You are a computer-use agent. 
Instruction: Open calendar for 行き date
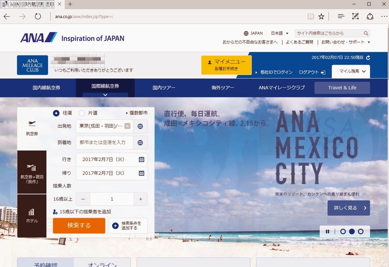[x=141, y=159]
